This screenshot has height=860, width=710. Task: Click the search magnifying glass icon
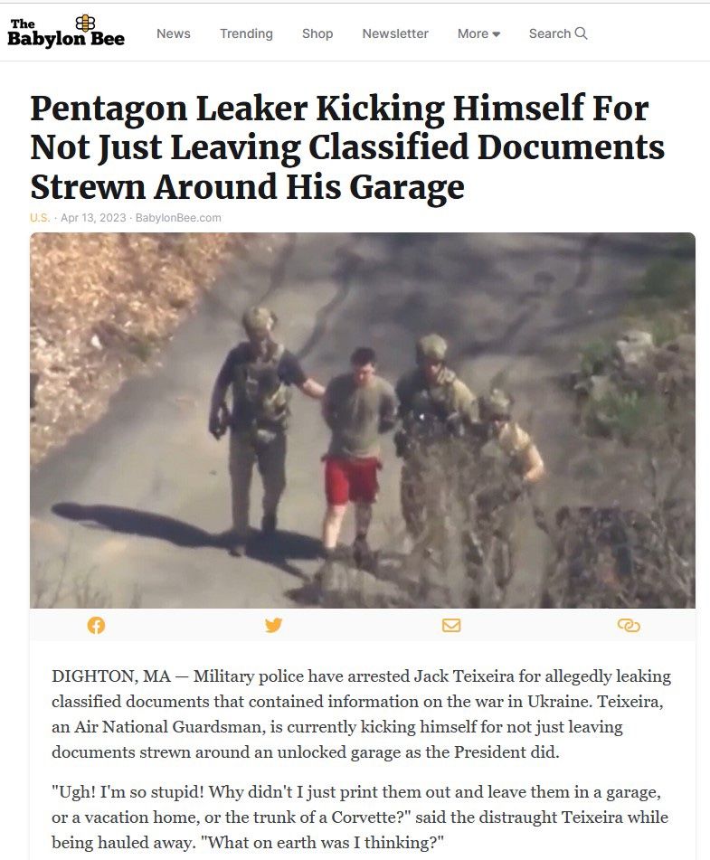tap(581, 33)
